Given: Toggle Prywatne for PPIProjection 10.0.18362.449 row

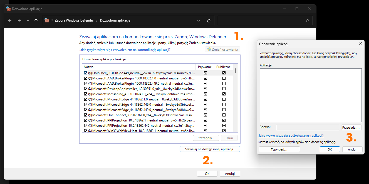Looking at the screenshot, I should pos(205,126).
